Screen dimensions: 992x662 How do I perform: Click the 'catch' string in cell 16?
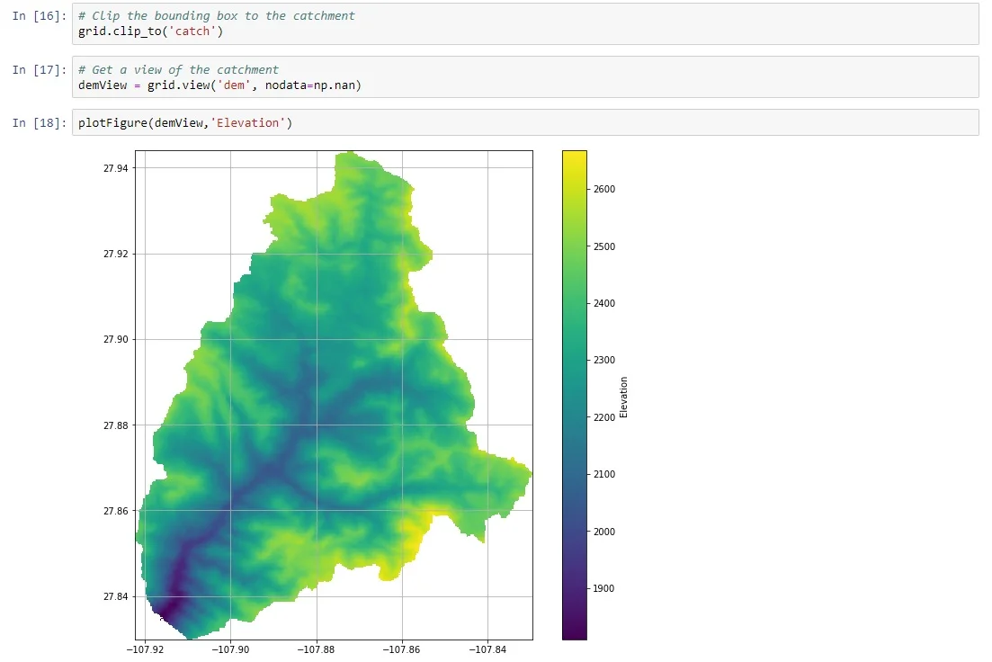pyautogui.click(x=192, y=31)
